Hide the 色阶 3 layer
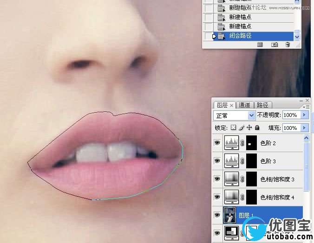 click(217, 160)
